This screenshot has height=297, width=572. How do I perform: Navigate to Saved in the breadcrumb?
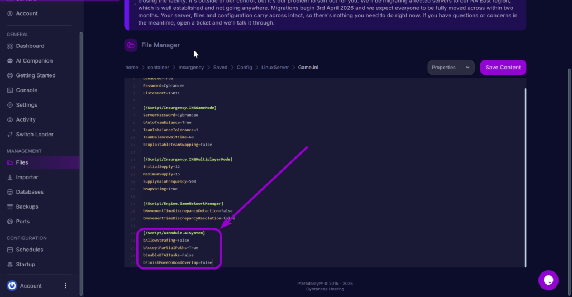[x=220, y=68]
